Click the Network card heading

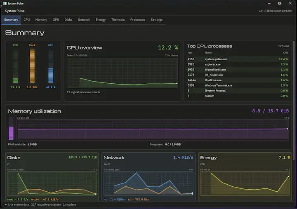click(x=114, y=157)
